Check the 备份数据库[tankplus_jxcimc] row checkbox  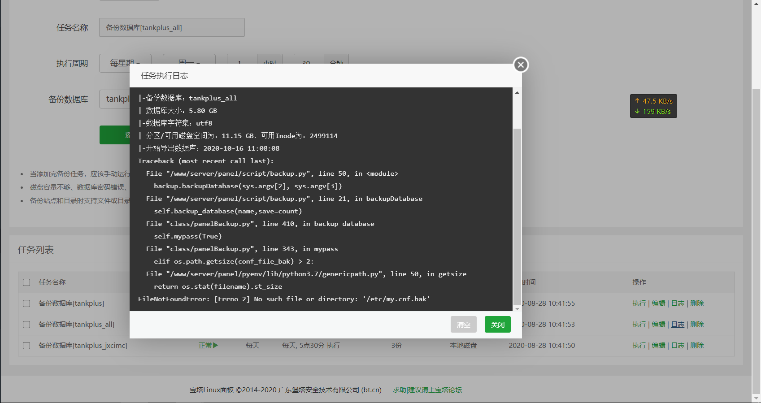tap(26, 346)
